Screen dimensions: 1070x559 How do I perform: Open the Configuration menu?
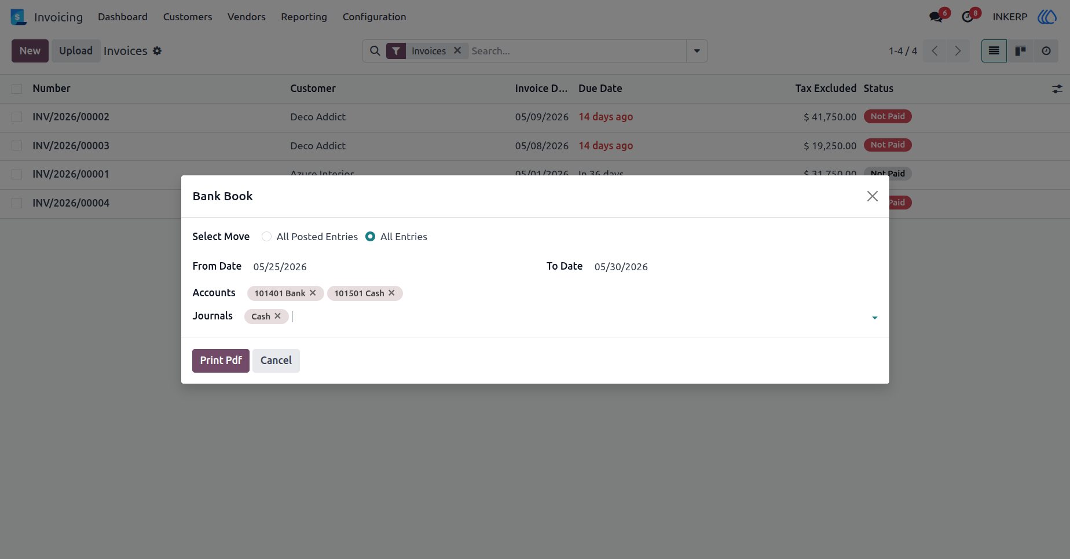(x=375, y=17)
